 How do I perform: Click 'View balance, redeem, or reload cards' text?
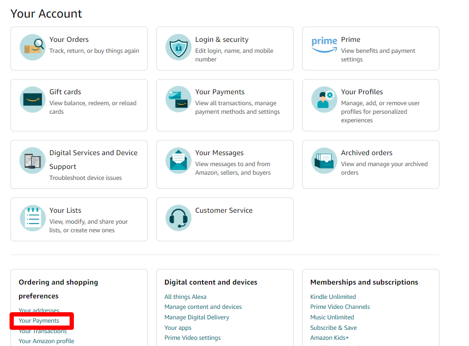tap(93, 107)
